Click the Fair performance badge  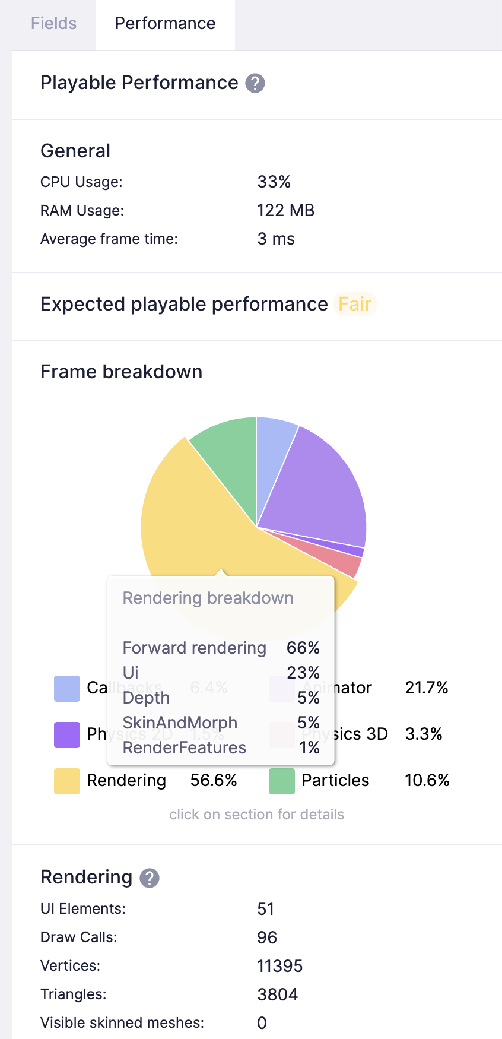(x=355, y=304)
